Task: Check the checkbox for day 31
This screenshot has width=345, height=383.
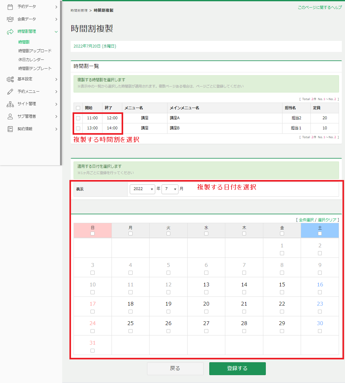Action: (x=92, y=351)
